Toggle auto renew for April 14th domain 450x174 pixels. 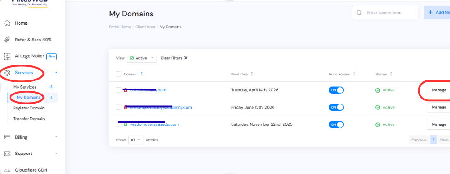point(336,90)
